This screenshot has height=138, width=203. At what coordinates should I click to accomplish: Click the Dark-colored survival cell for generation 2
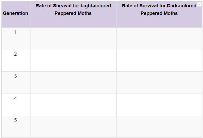[159, 61]
